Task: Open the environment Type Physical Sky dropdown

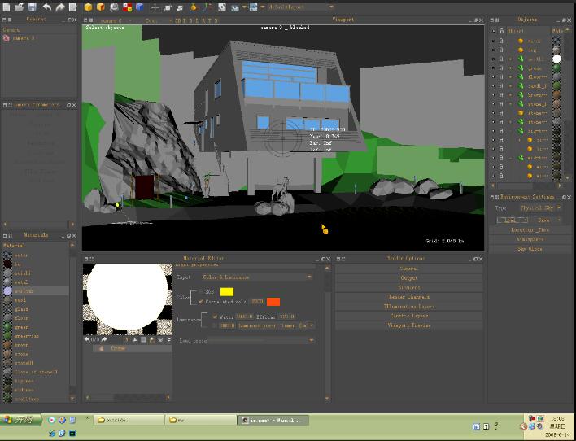Action: pos(539,208)
